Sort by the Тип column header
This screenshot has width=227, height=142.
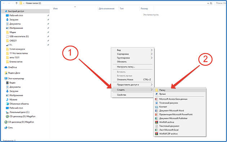pos(122,9)
